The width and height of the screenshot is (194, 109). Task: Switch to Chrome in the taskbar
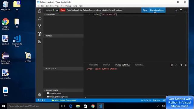[x=93, y=106]
